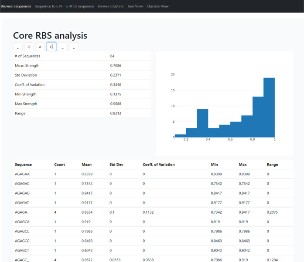The height and width of the screenshot is (262, 304).
Task: Switch to Tree View
Action: (x=135, y=6)
